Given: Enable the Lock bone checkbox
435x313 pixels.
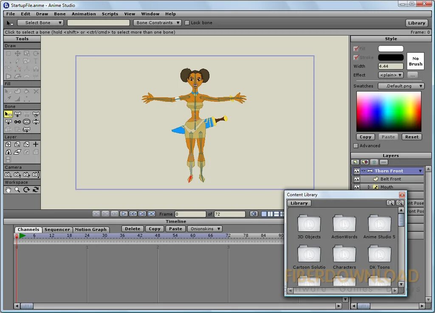Looking at the screenshot, I should pyautogui.click(x=187, y=23).
